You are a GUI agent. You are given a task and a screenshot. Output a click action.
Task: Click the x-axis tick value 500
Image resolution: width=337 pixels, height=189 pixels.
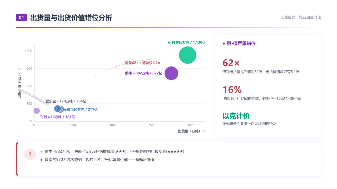click(112, 125)
